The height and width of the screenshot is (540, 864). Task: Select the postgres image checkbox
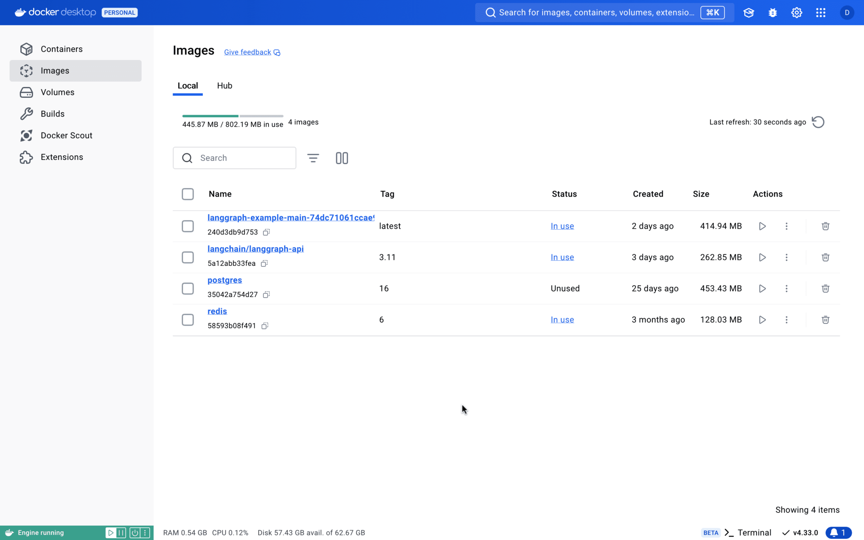pos(188,289)
